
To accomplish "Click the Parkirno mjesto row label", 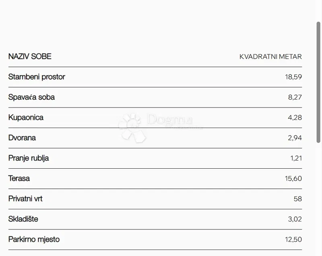I will click(x=34, y=239).
